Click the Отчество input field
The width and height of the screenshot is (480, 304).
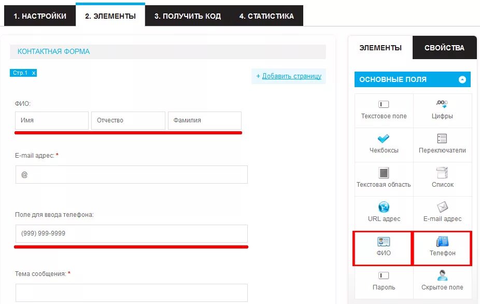click(x=128, y=120)
